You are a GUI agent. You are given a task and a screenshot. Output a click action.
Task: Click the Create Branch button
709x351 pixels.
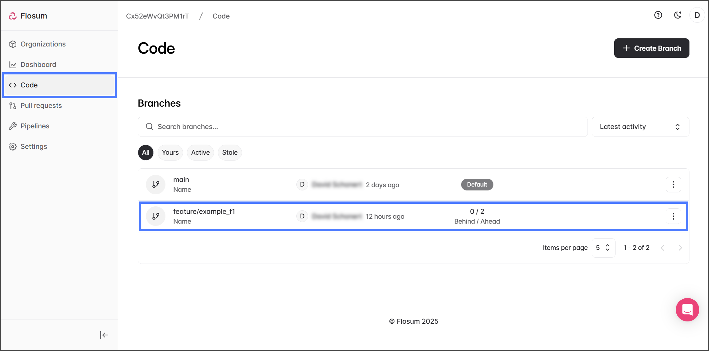[651, 48]
